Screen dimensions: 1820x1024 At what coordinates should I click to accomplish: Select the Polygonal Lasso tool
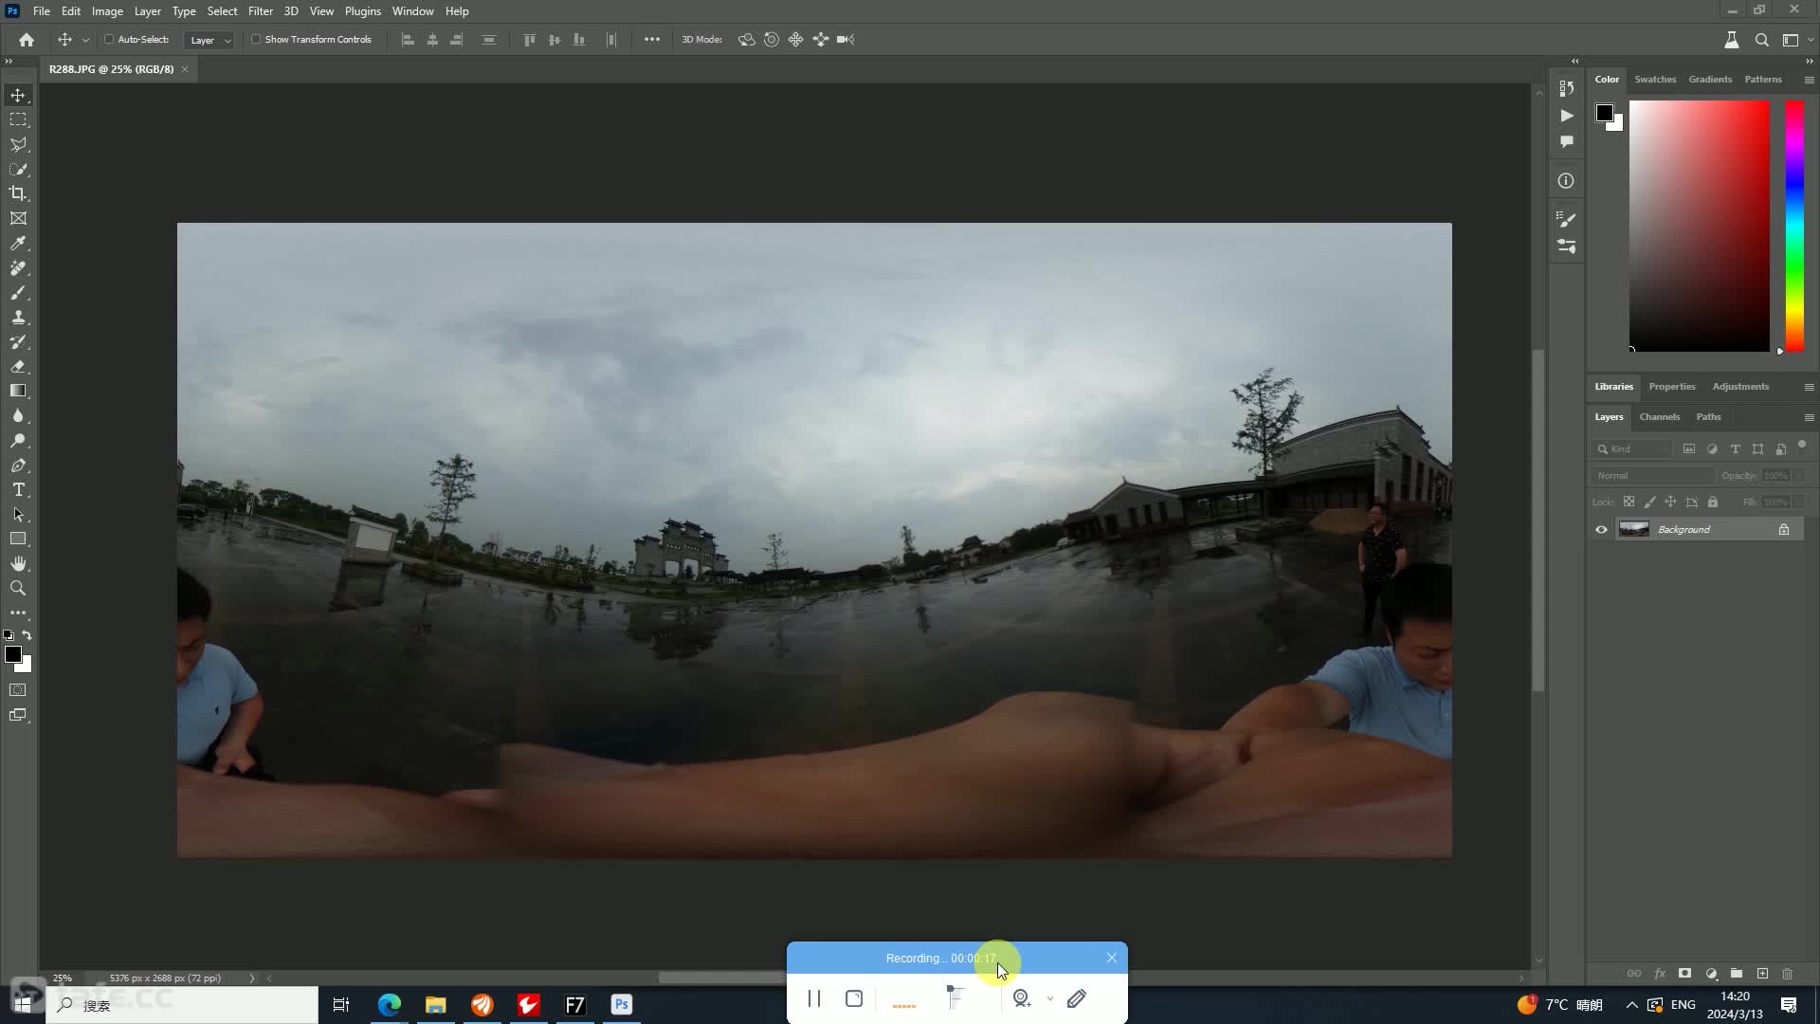(18, 144)
